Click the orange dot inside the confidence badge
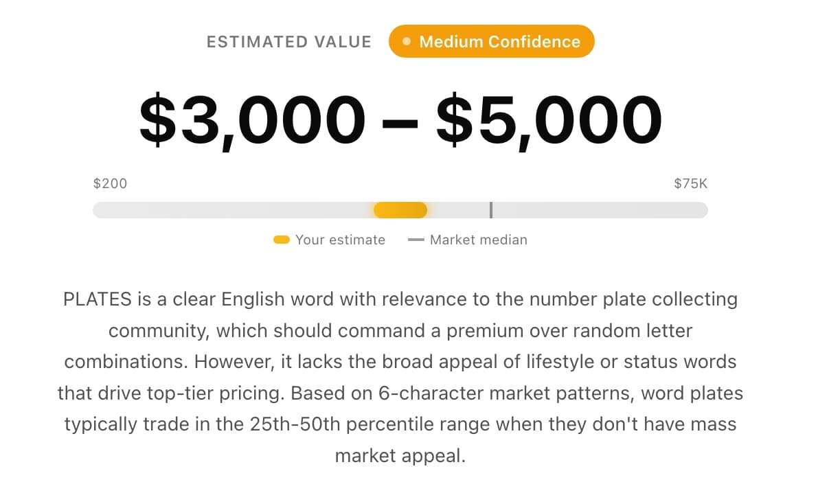 point(405,41)
